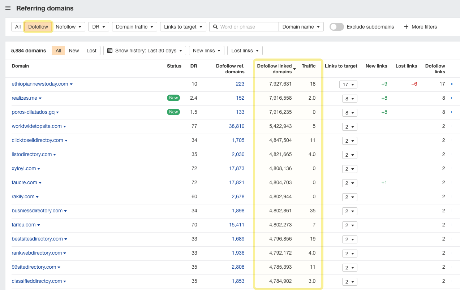This screenshot has width=460, height=290.
Task: Click the blue links bar for ethiopiannewstoday.com
Action: pos(452,84)
